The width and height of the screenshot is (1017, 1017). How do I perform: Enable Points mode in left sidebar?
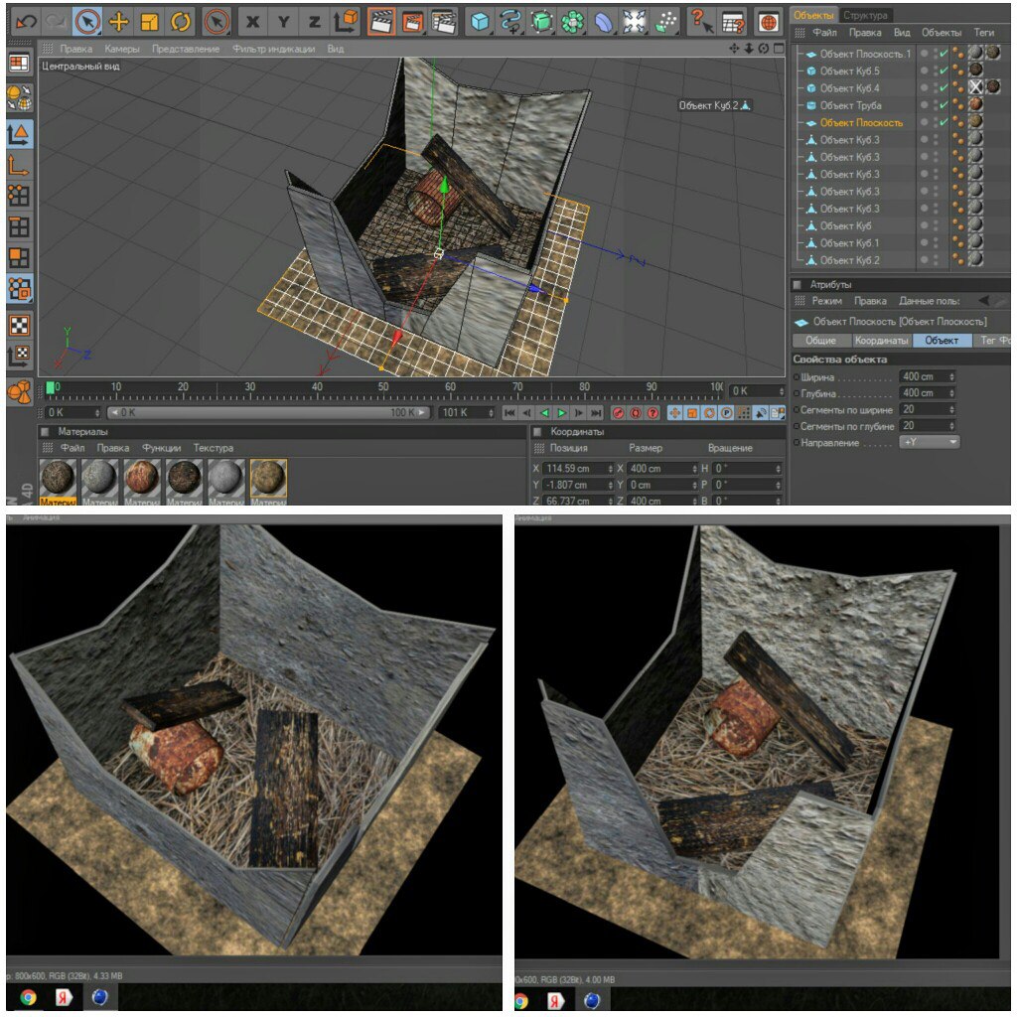tap(19, 196)
